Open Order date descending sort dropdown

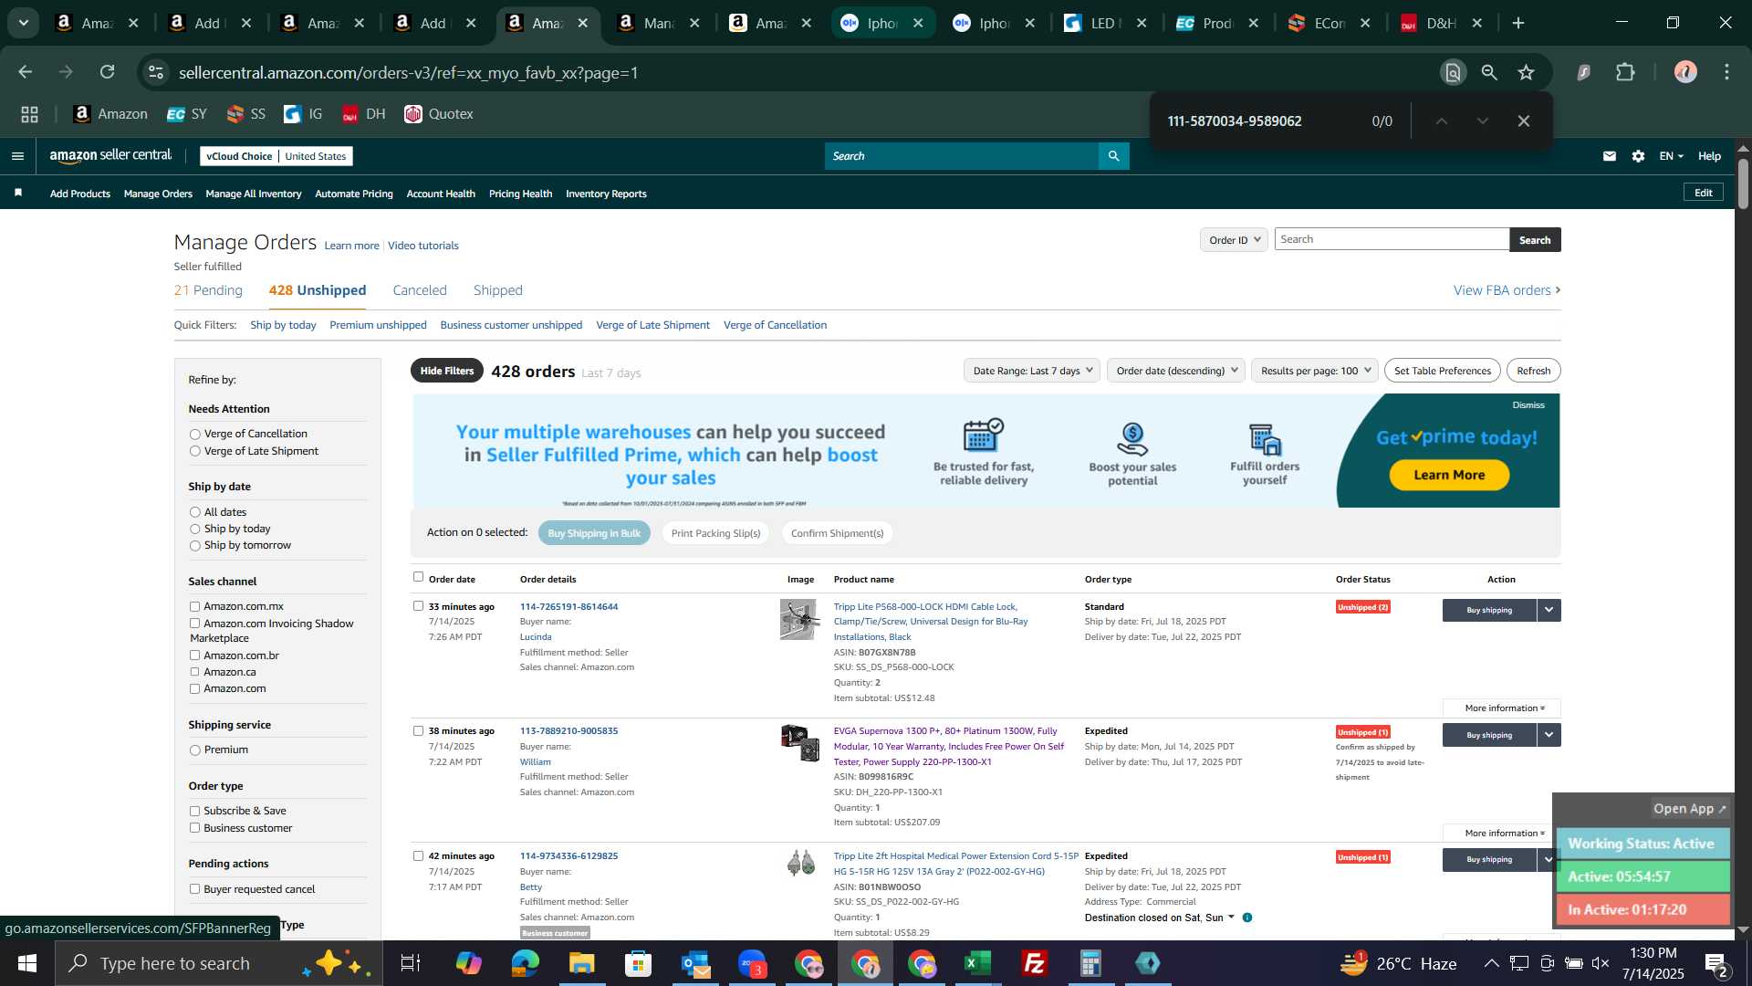point(1176,371)
